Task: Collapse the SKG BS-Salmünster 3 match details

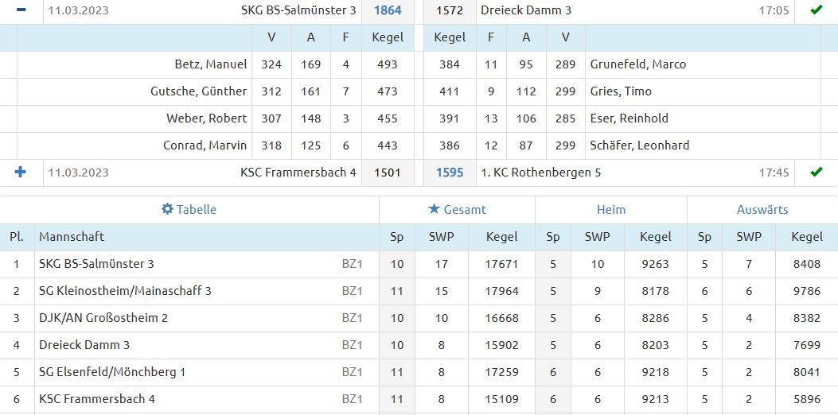Action: (x=21, y=10)
